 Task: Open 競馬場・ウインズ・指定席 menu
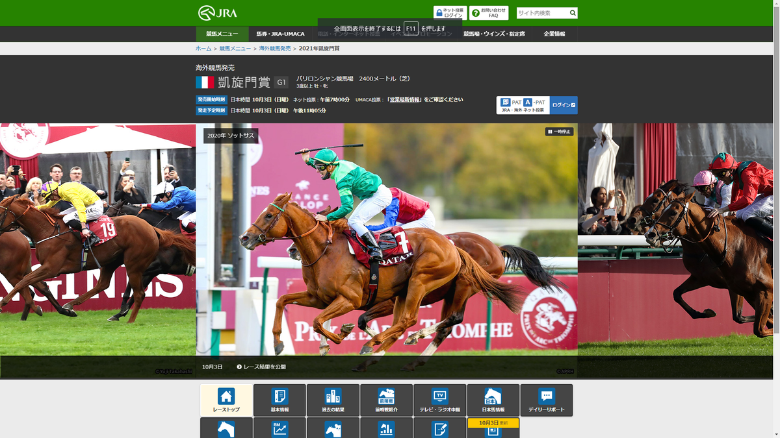click(x=494, y=34)
